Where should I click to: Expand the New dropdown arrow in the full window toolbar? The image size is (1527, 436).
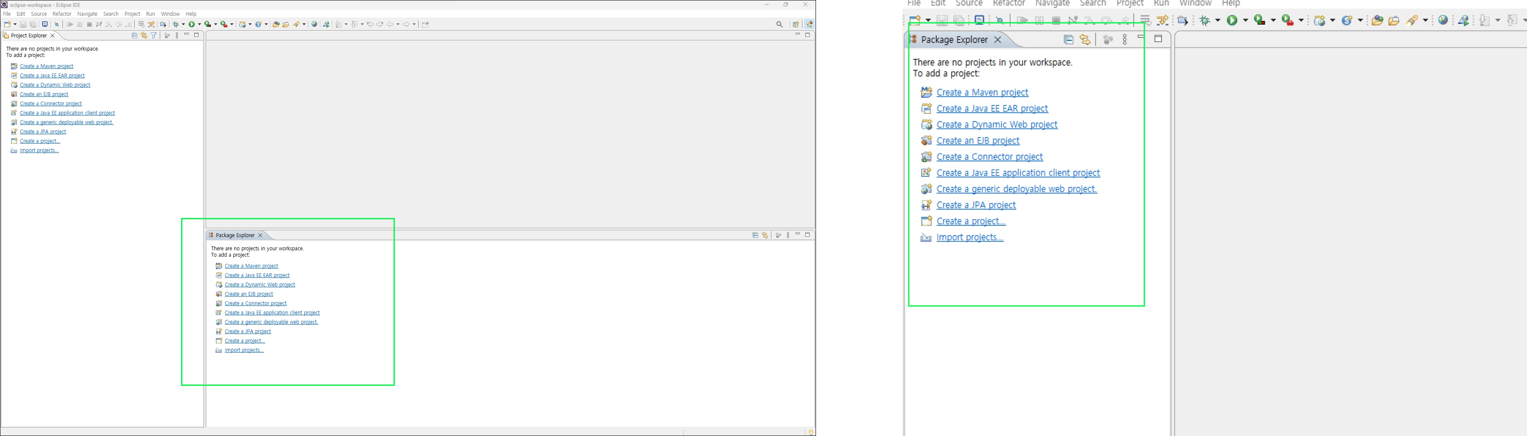click(15, 24)
